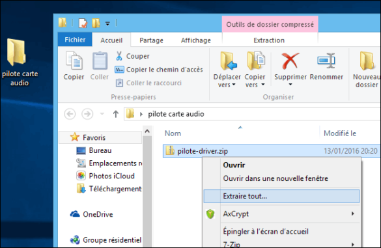The image size is (381, 248).
Task: Click Copier le chemin d'accès
Action: 159,70
